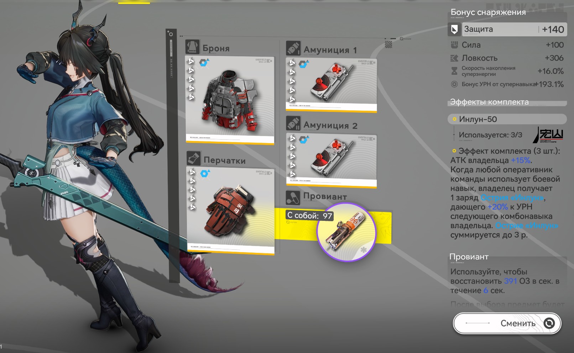574x353 pixels.
Task: Click the blue hexagon icon on the gloves card
Action: pyautogui.click(x=205, y=173)
